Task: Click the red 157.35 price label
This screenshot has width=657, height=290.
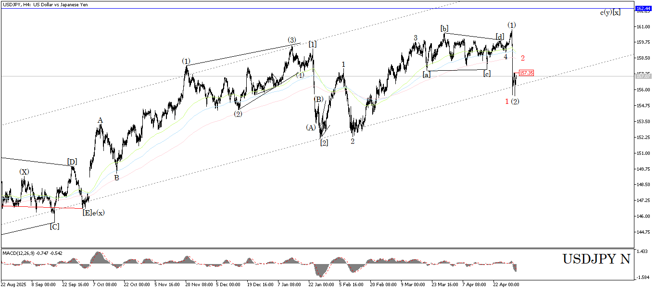Action: (527, 73)
